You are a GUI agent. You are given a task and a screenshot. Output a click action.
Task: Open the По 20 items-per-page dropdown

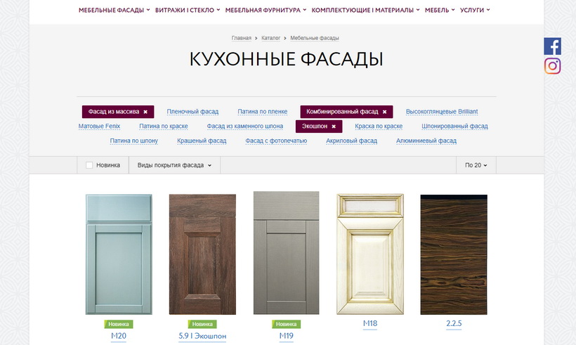click(x=476, y=165)
